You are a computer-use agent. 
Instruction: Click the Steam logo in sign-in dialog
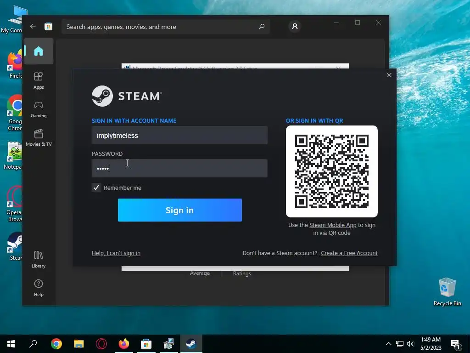(x=127, y=96)
